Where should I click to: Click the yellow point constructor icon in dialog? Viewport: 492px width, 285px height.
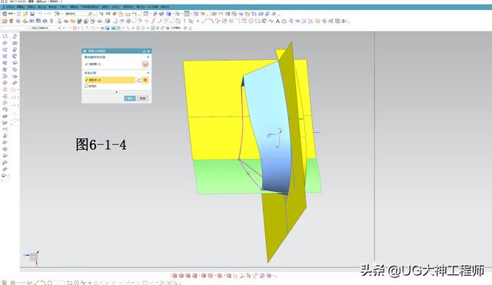pyautogui.click(x=145, y=80)
